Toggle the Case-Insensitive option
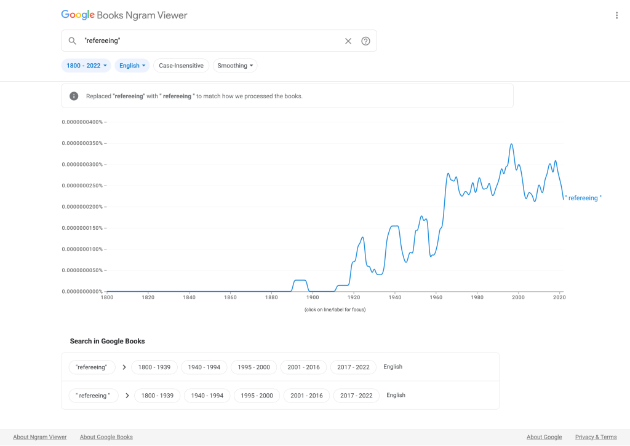 pos(181,66)
